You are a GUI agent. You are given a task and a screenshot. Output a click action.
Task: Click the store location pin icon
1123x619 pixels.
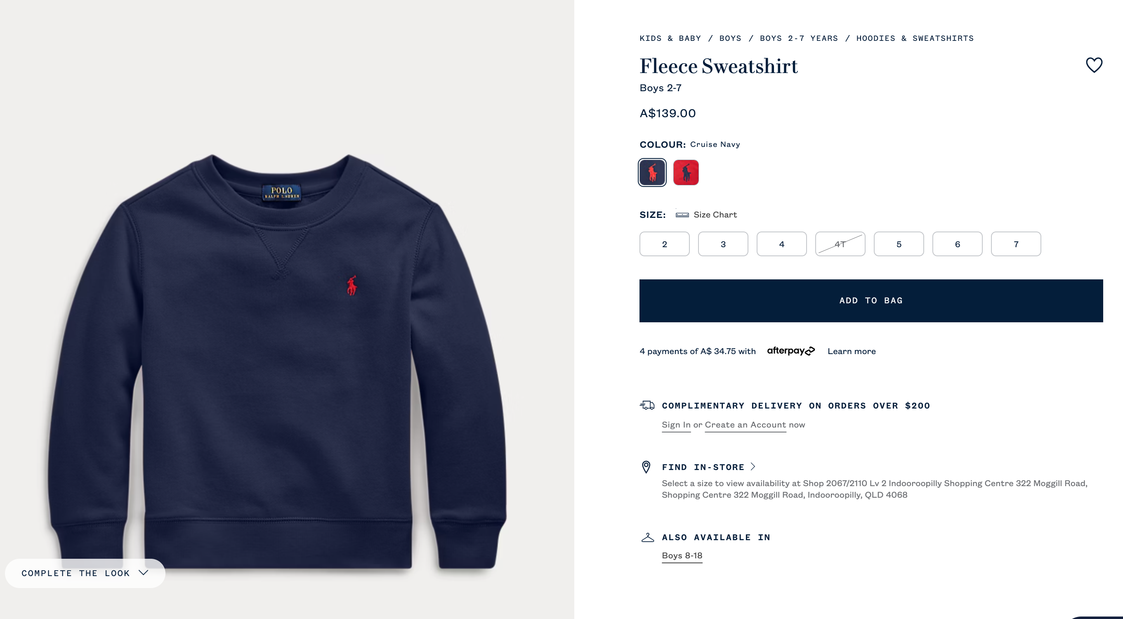point(646,467)
